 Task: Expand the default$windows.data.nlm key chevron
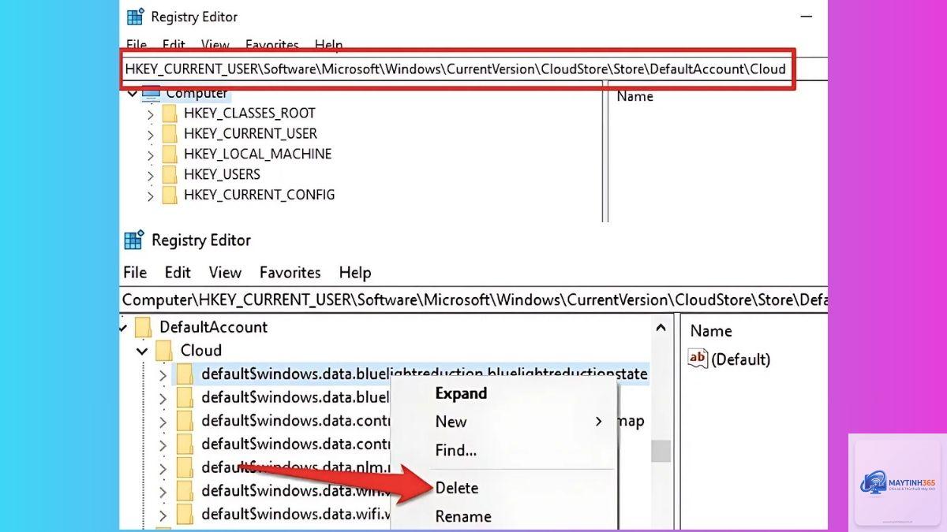point(163,468)
